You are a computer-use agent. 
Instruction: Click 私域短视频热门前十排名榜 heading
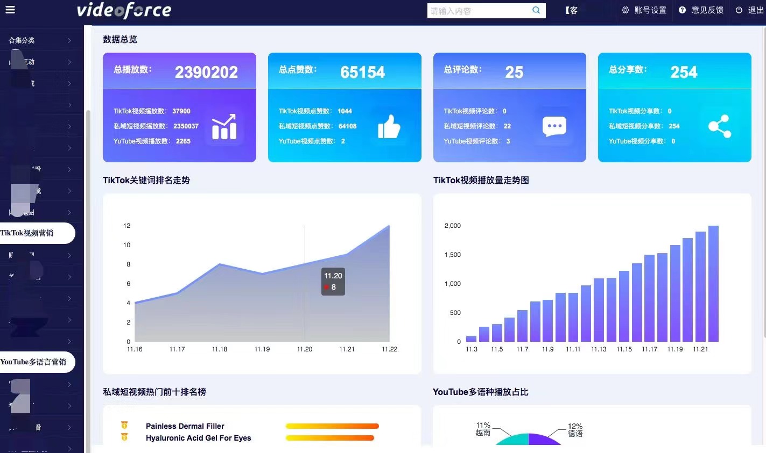tap(154, 392)
